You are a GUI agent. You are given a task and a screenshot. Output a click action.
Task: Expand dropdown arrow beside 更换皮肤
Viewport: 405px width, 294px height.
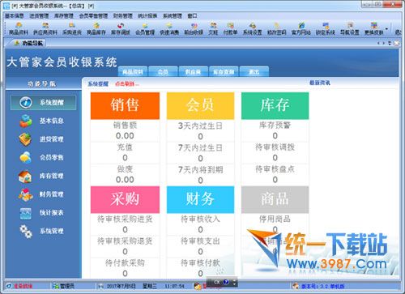pyautogui.click(x=386, y=29)
